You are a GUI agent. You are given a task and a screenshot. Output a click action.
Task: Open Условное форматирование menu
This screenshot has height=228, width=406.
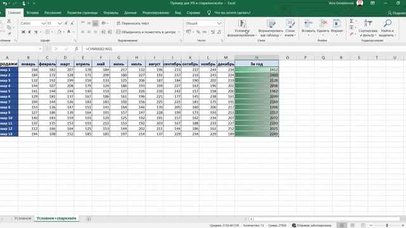[x=242, y=28]
